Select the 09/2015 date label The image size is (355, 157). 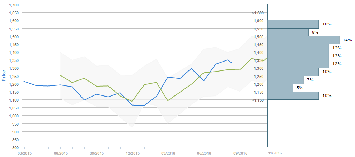click(x=96, y=153)
